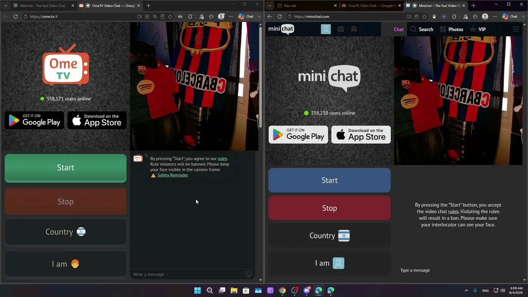This screenshot has width=528, height=297.
Task: Open the Photos tab in Minichat
Action: (452, 29)
